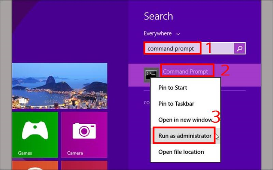Choose Pin to Start from context menu

pyautogui.click(x=185, y=88)
